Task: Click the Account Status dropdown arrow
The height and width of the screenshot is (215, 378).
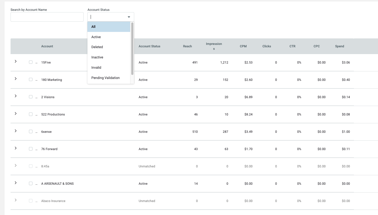Action: pyautogui.click(x=129, y=17)
